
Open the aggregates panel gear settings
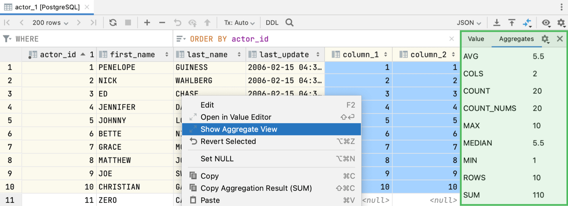click(545, 39)
